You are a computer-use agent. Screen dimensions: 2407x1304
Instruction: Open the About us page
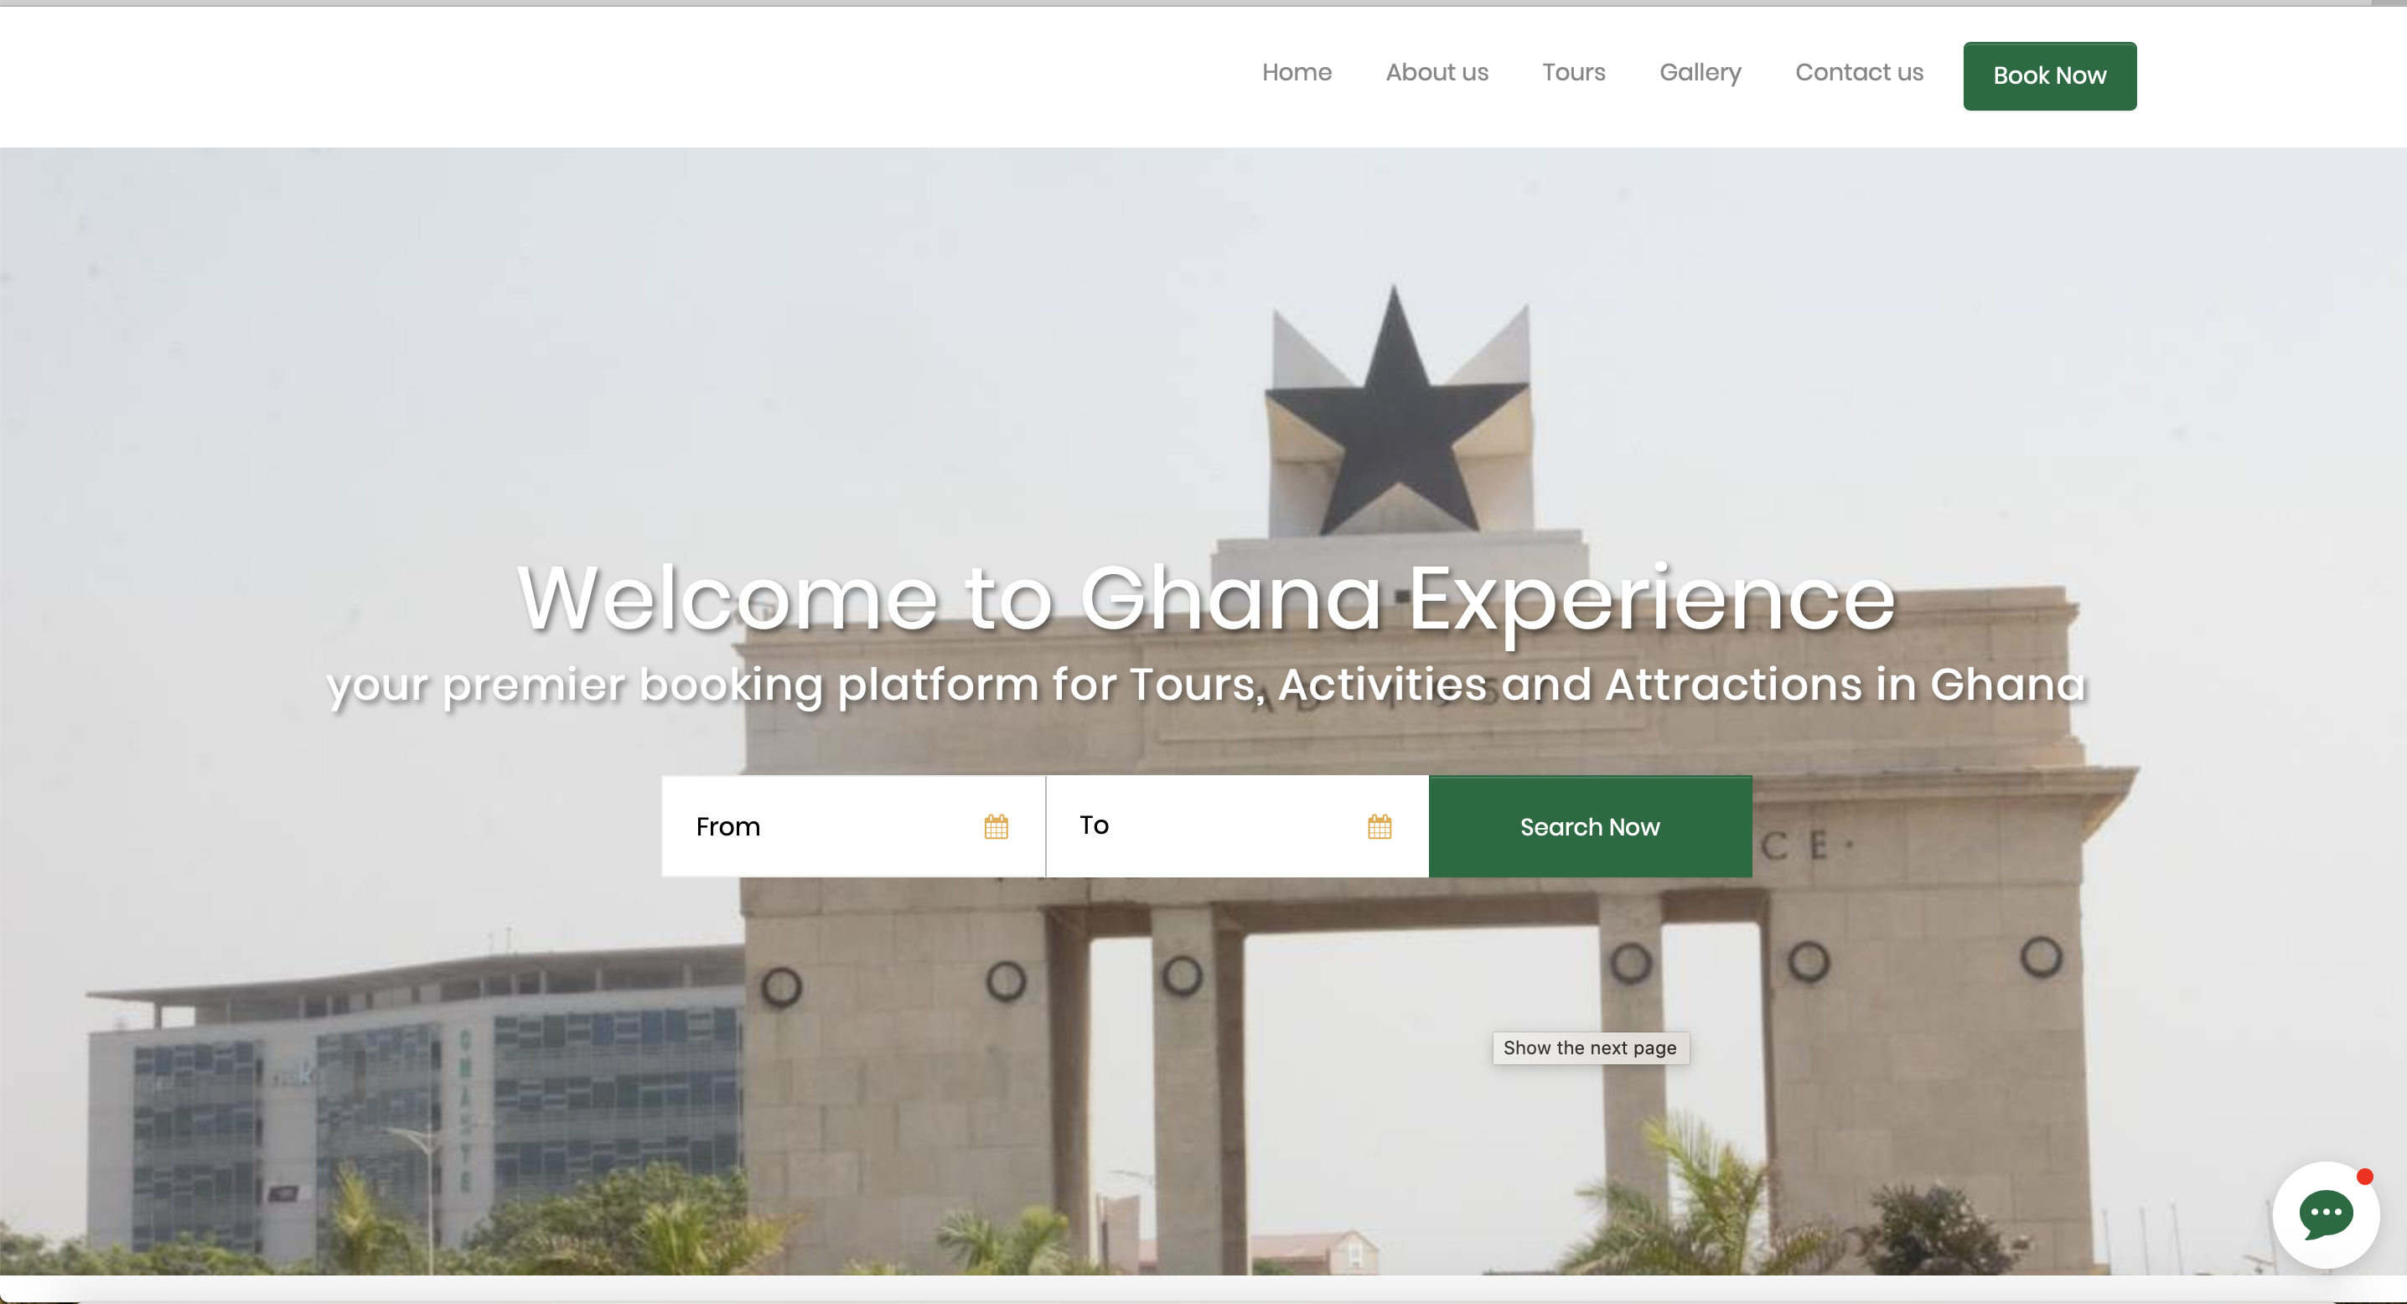tap(1436, 72)
